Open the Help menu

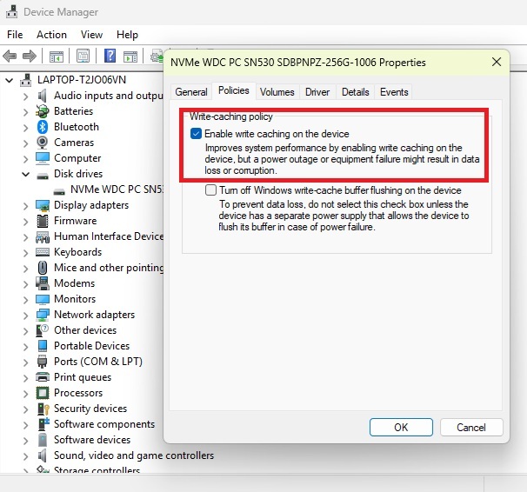point(127,35)
